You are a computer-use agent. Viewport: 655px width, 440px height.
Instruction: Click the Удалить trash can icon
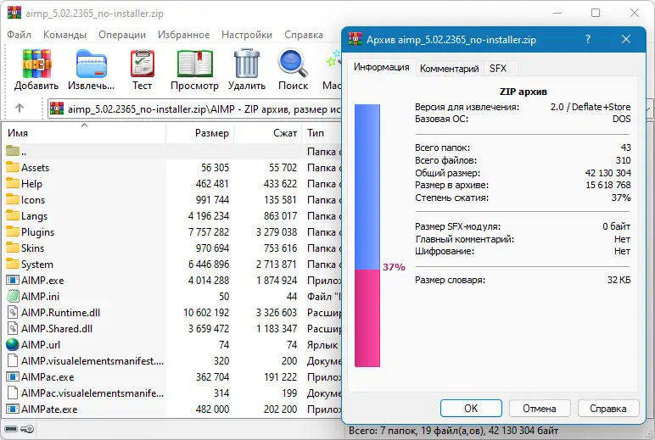(247, 63)
